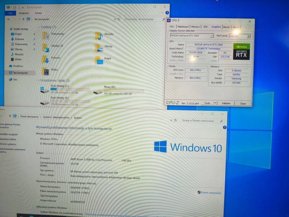Switch to the SPD tab
This screenshot has width=289, height=217.
pos(205,27)
